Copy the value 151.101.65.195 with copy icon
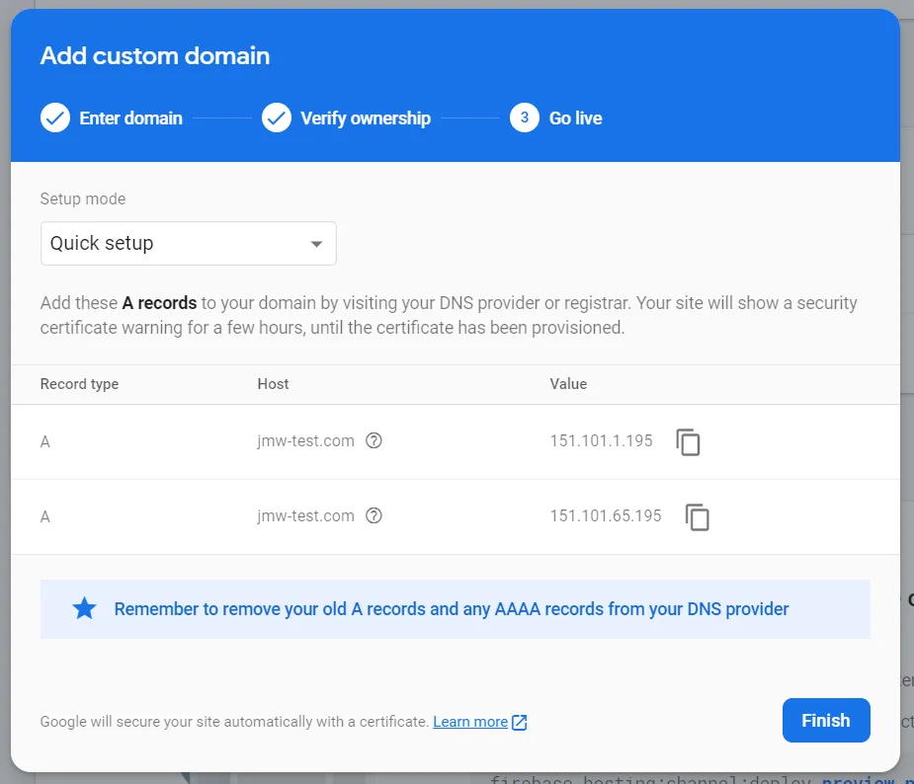Screen dimensions: 914x784 tap(697, 517)
